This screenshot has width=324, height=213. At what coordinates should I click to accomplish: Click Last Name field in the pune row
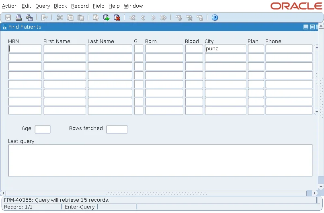110,49
